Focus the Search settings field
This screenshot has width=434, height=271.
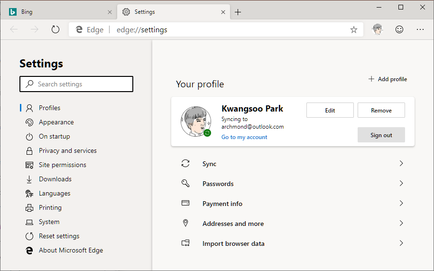[x=76, y=84]
